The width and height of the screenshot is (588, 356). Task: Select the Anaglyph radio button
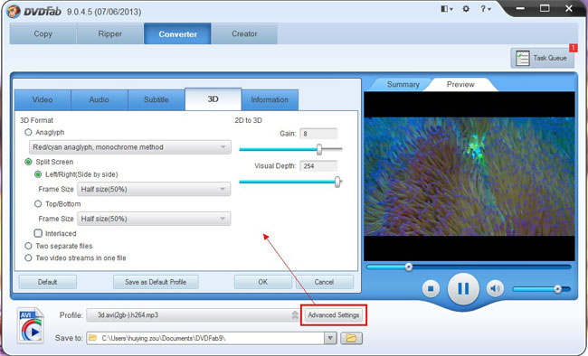[28, 132]
